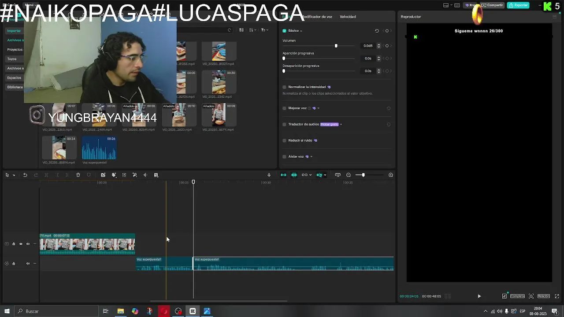
Task: Adjust the Volumen slider handle
Action: coord(336,46)
